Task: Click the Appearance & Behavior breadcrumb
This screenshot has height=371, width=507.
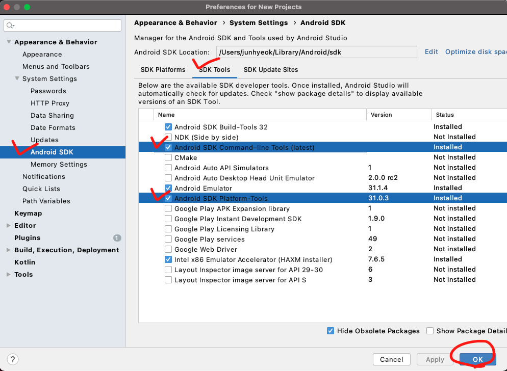Action: (x=175, y=22)
